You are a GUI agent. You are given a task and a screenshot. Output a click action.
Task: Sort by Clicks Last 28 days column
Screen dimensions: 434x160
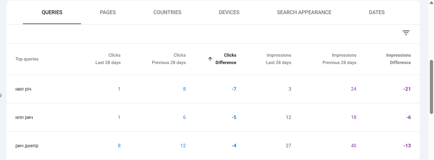point(108,59)
